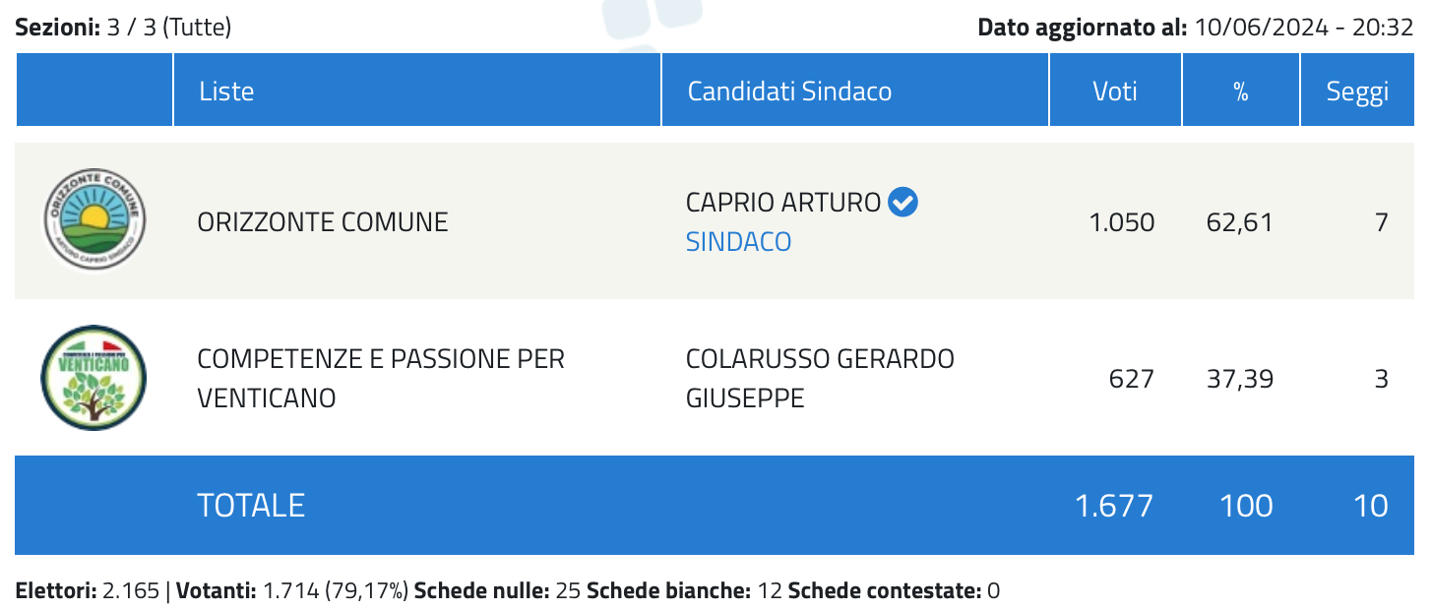Click the Competenze e Passione per Venticano logo

tap(94, 378)
